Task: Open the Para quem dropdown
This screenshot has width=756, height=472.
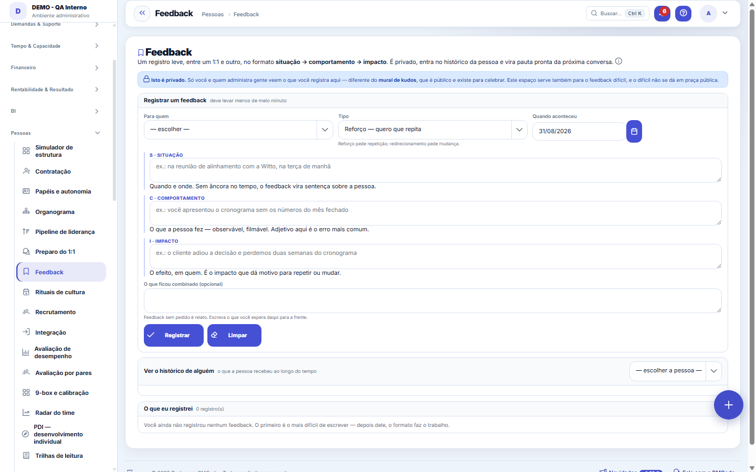Action: [238, 130]
